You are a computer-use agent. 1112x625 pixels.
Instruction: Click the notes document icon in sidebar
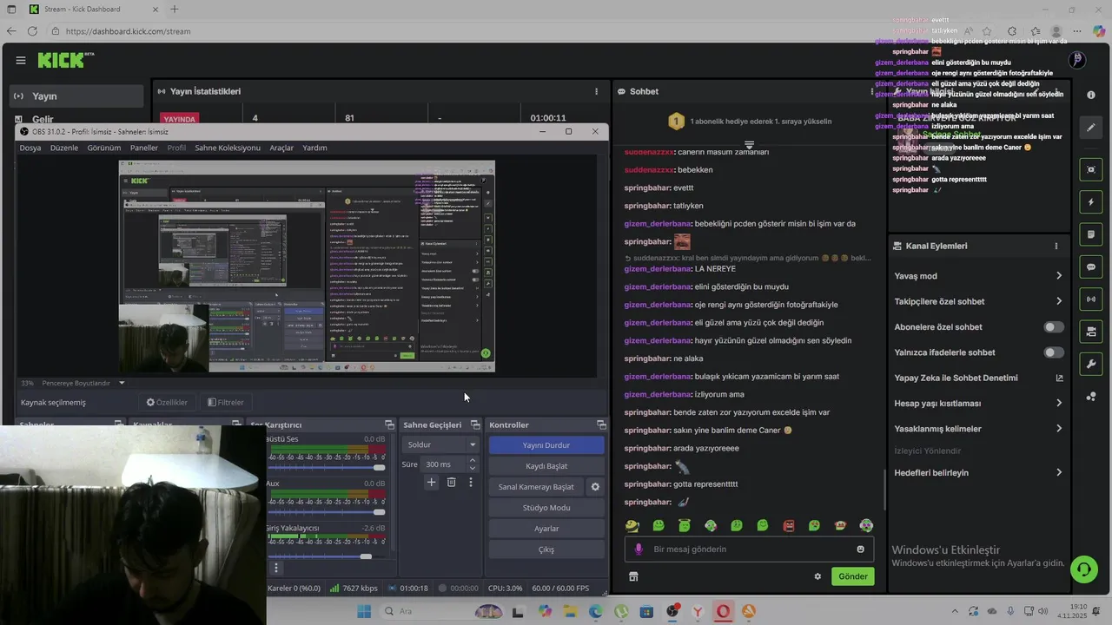(1091, 234)
